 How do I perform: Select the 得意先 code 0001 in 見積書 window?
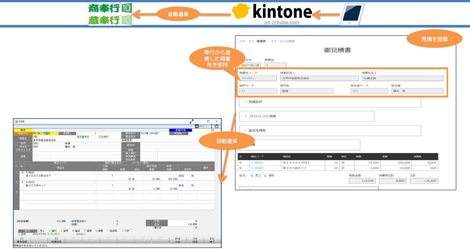36,137
